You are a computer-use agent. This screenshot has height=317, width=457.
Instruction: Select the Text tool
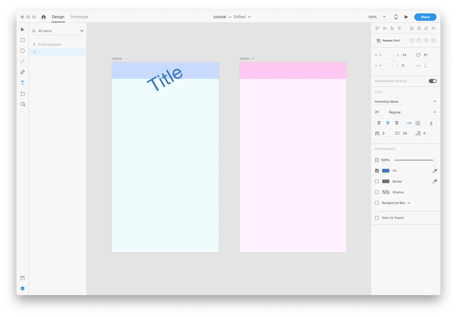coord(23,83)
